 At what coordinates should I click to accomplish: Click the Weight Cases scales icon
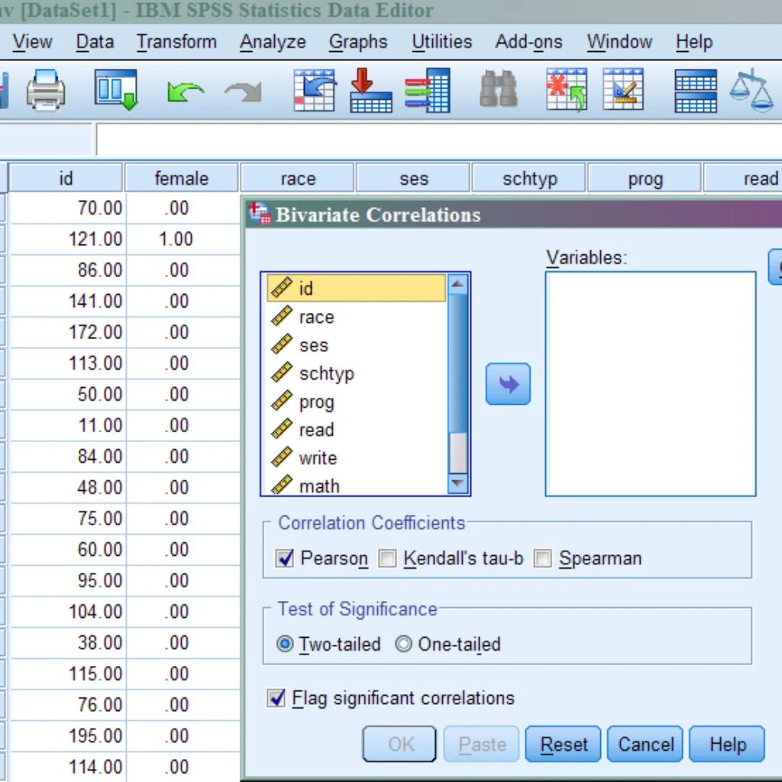click(x=752, y=90)
